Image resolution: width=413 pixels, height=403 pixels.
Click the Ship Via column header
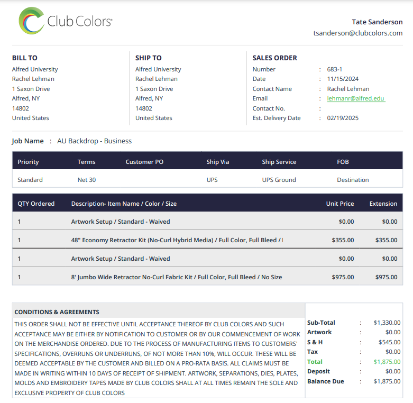pos(217,162)
